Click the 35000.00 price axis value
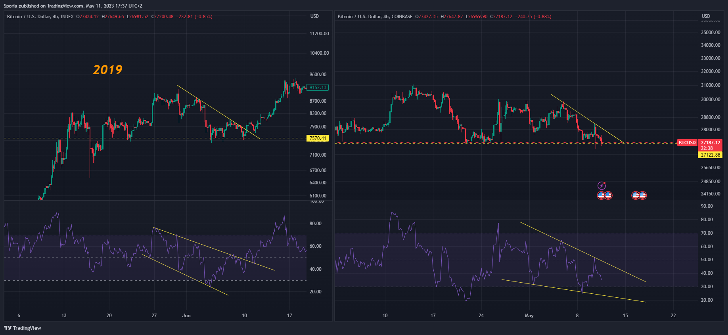Viewport: 728px width, 335px height. click(711, 33)
